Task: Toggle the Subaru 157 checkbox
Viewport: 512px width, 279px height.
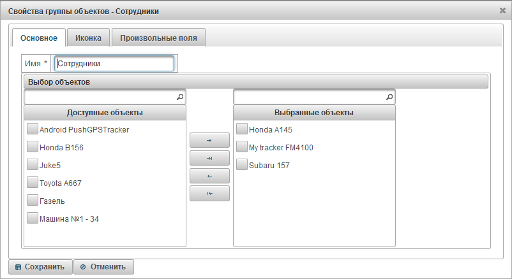Action: tap(242, 165)
